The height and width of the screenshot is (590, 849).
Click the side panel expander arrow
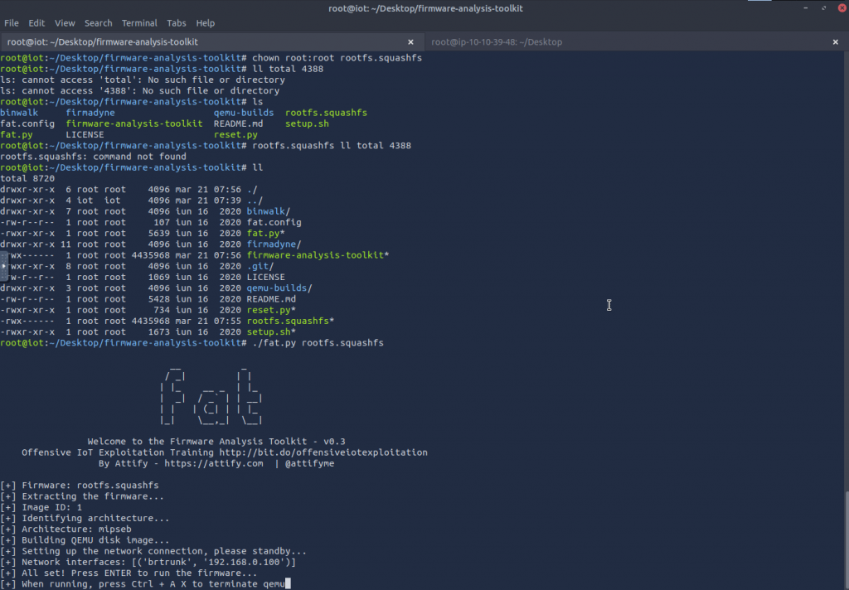pos(3,266)
